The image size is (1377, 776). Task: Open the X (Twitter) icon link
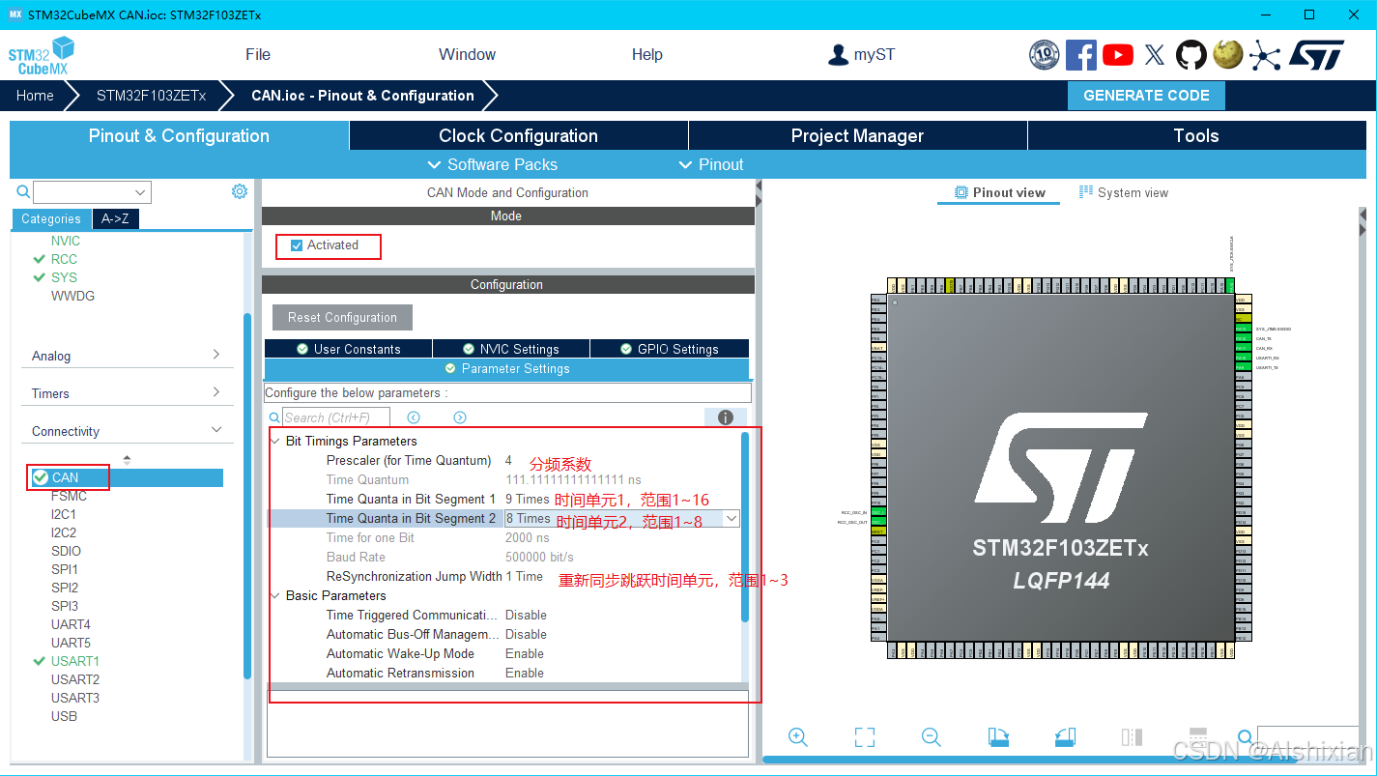pos(1155,55)
